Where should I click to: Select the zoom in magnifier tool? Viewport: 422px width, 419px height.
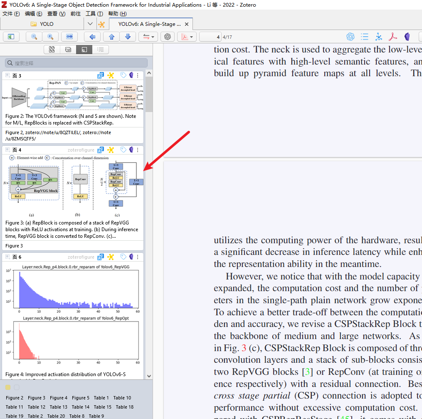[50, 37]
